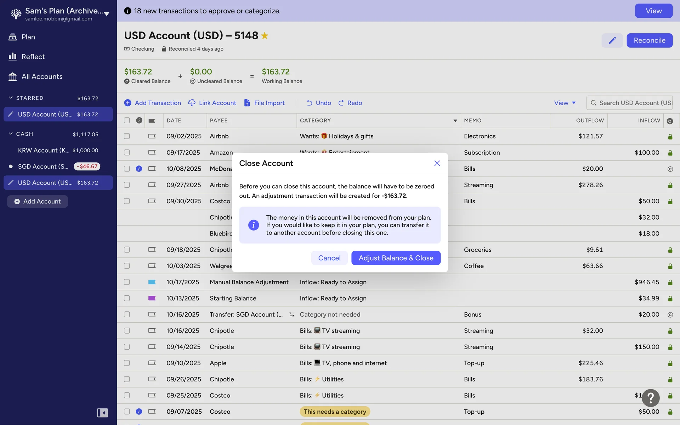The image size is (680, 425).
Task: Click Cancel in the dialog
Action: coord(329,258)
